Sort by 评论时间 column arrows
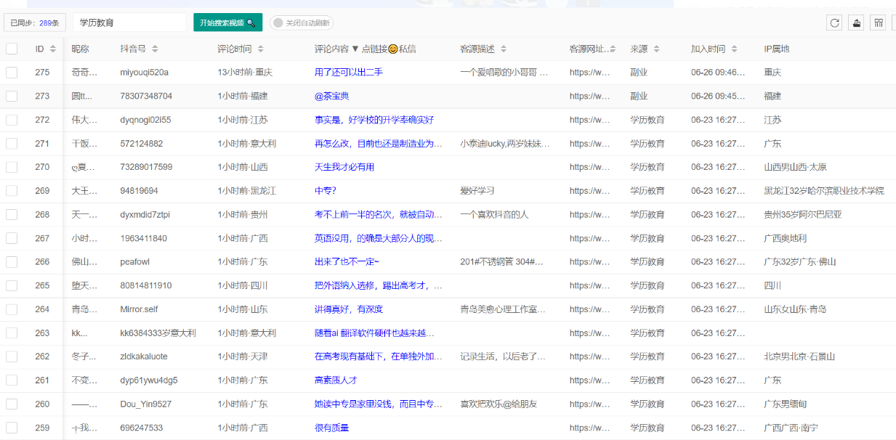The height and width of the screenshot is (440, 896). [x=261, y=49]
